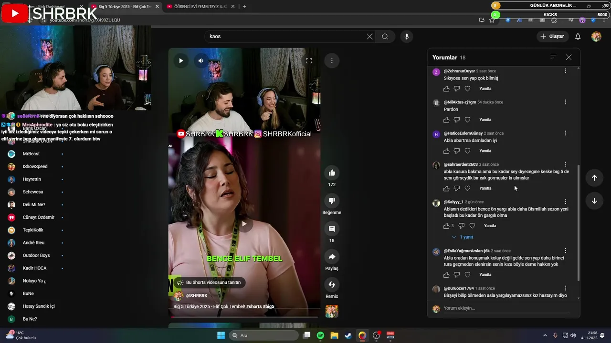
Task: Show hidden system tray icons chevron
Action: point(545,335)
